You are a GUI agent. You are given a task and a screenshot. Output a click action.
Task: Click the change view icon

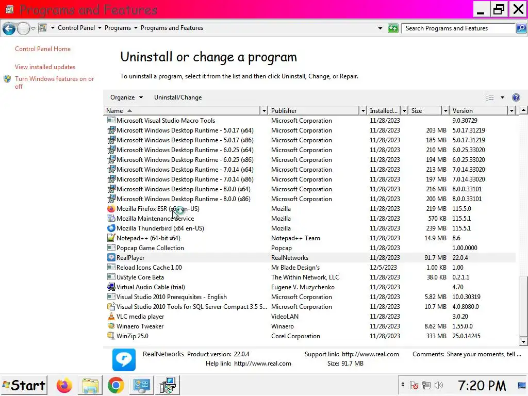click(x=490, y=97)
